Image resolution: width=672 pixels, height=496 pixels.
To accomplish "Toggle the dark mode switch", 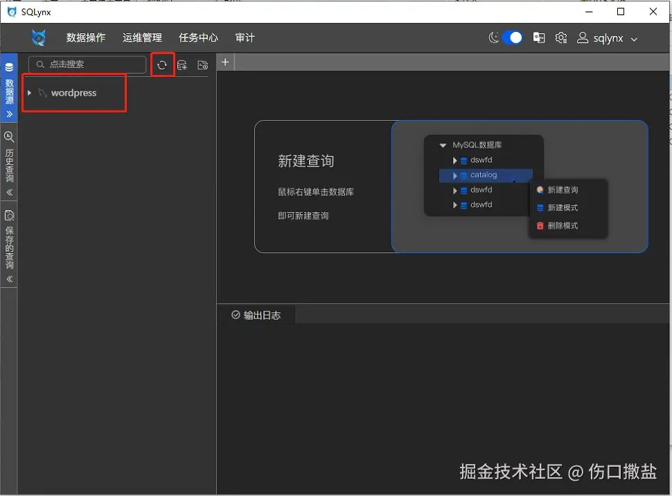I will point(512,37).
